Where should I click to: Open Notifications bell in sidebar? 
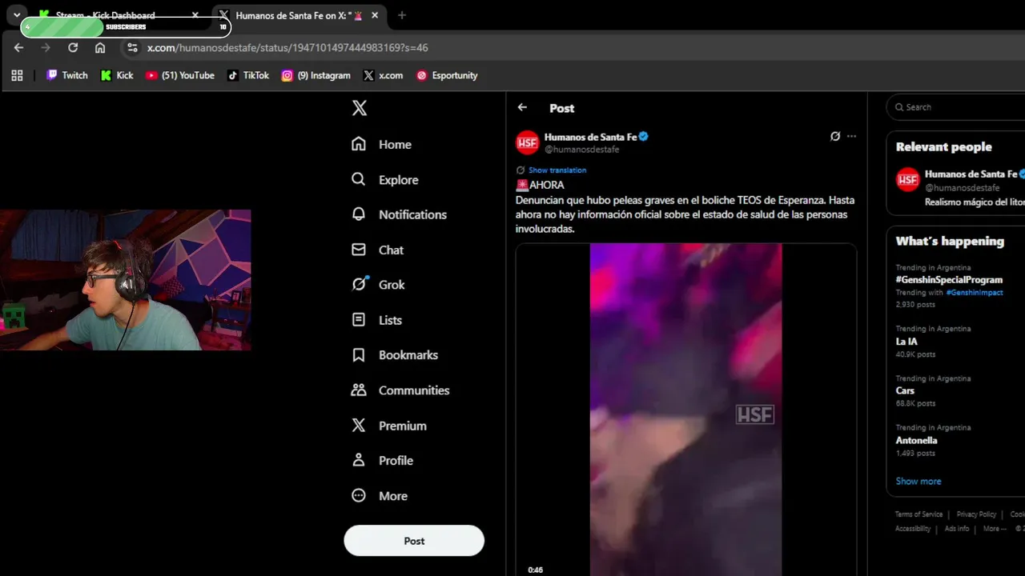[x=359, y=214]
